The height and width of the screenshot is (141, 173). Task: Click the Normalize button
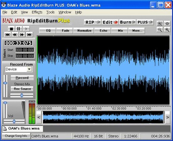coord(84,31)
